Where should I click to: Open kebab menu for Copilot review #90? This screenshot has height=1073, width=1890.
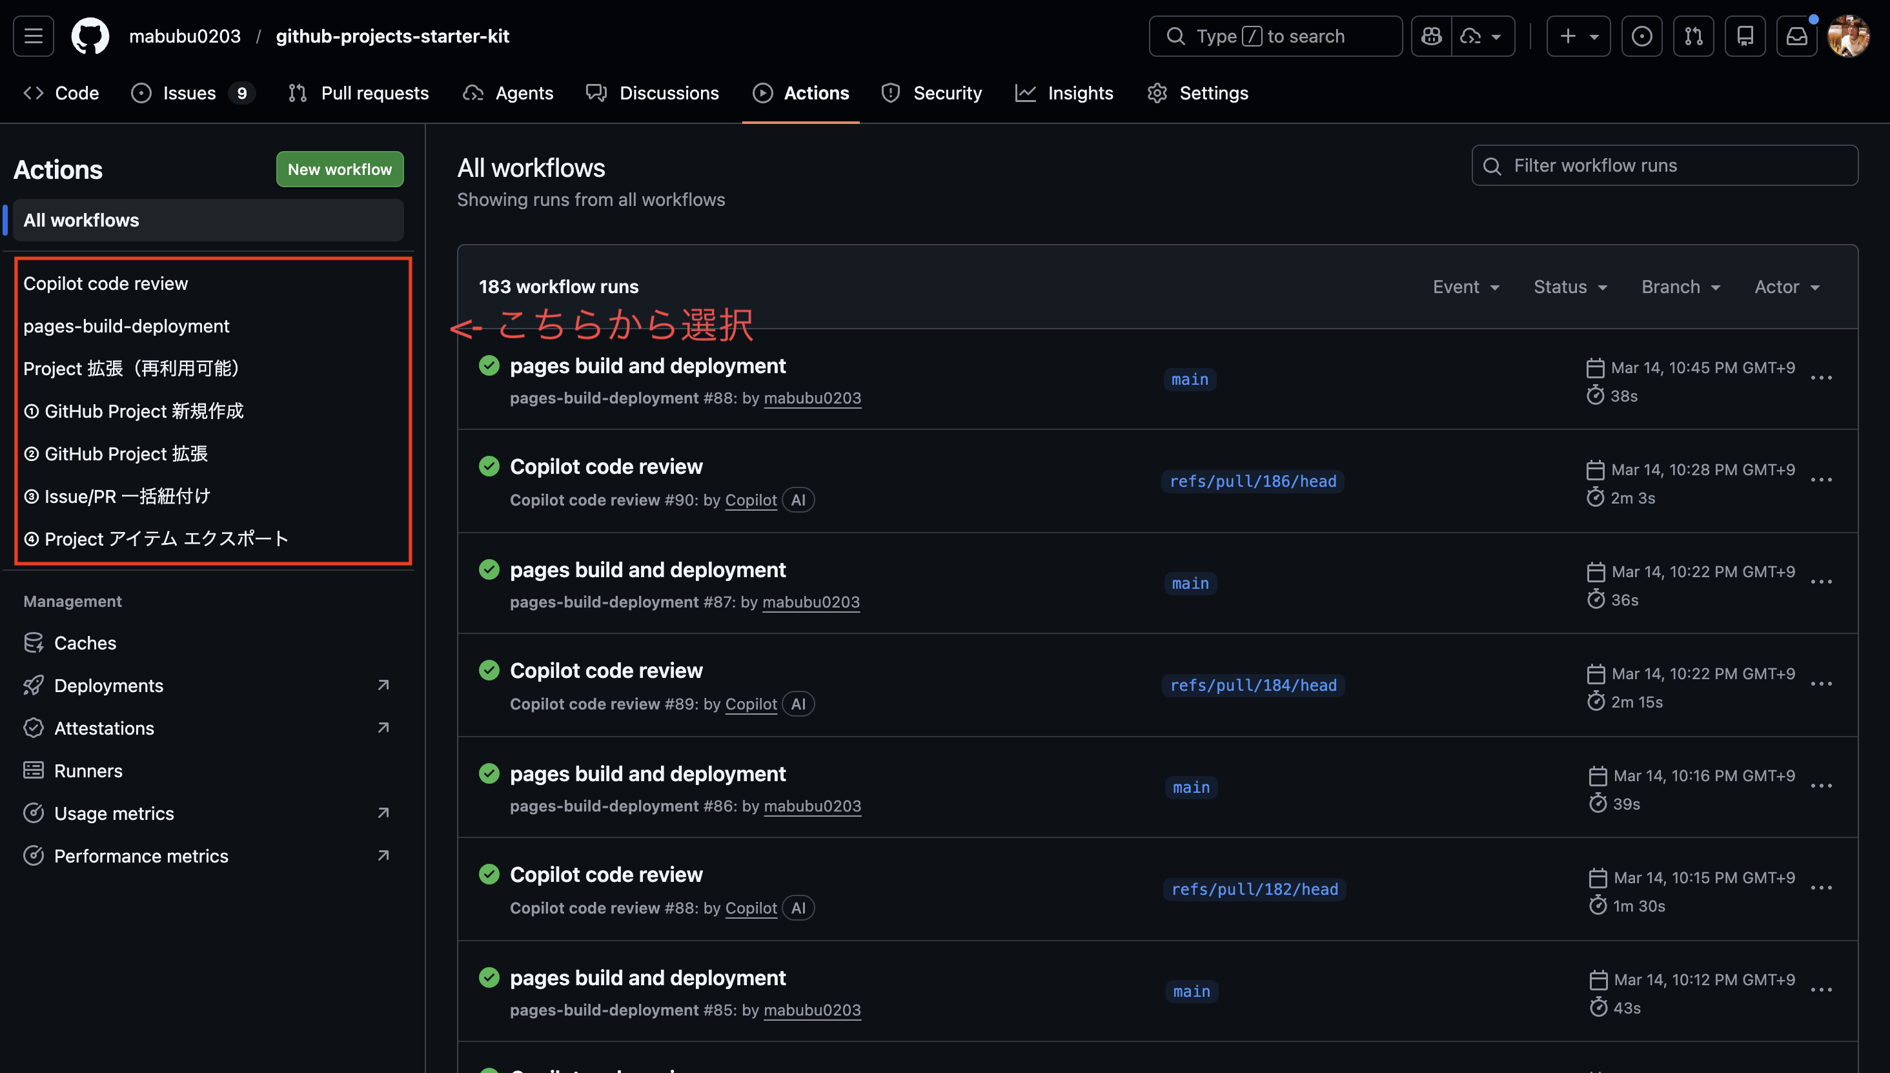point(1822,480)
